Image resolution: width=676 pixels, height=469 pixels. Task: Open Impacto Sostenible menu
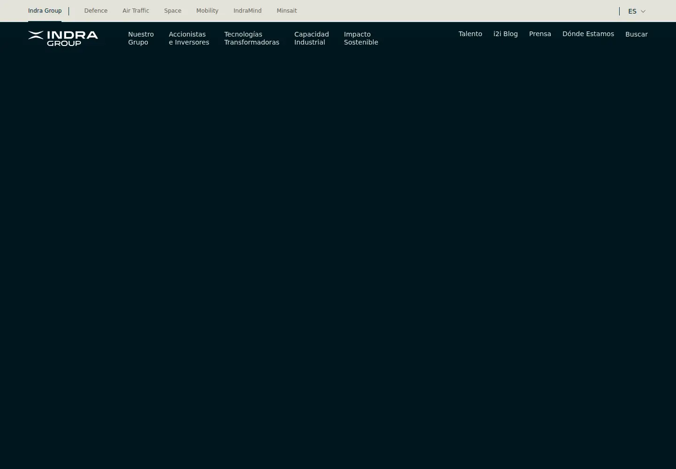coord(361,38)
